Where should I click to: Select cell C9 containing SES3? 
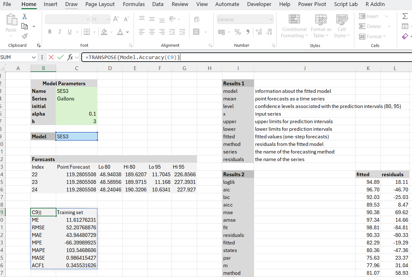(77, 136)
